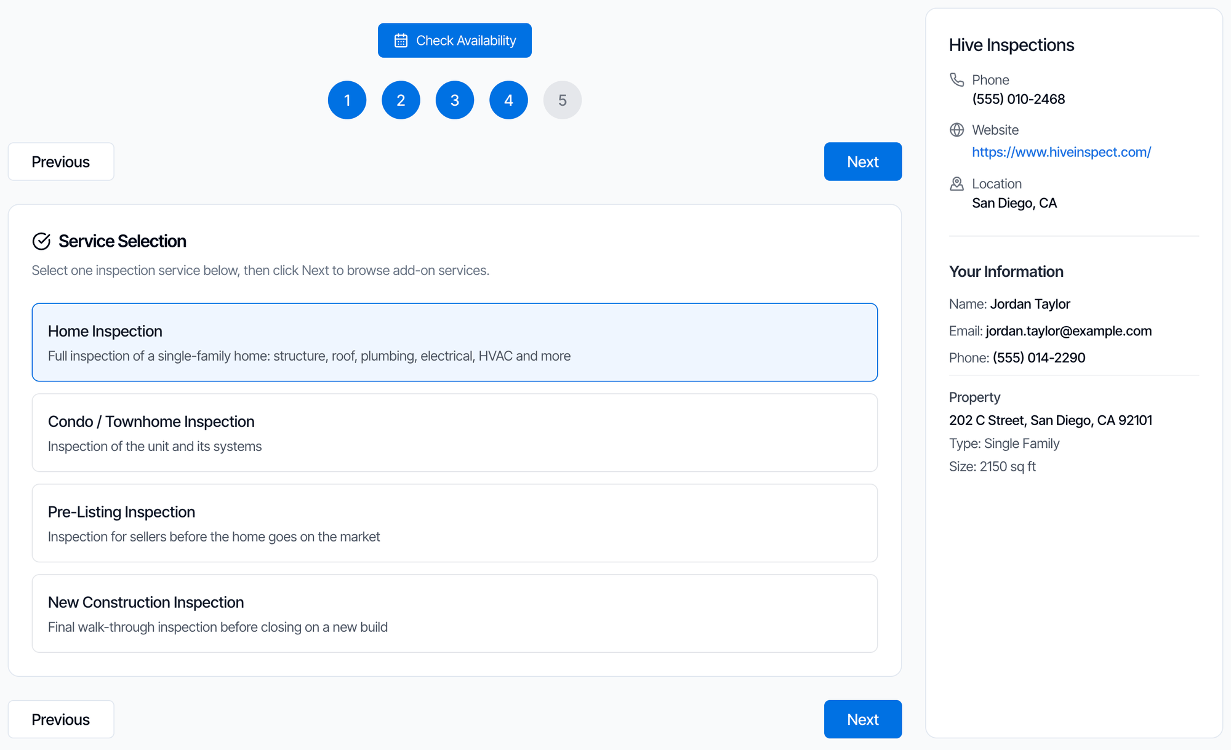This screenshot has width=1231, height=750.
Task: Click the Service Selection heading text
Action: (122, 241)
